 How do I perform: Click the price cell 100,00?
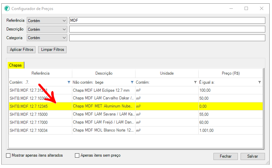coord(231,90)
